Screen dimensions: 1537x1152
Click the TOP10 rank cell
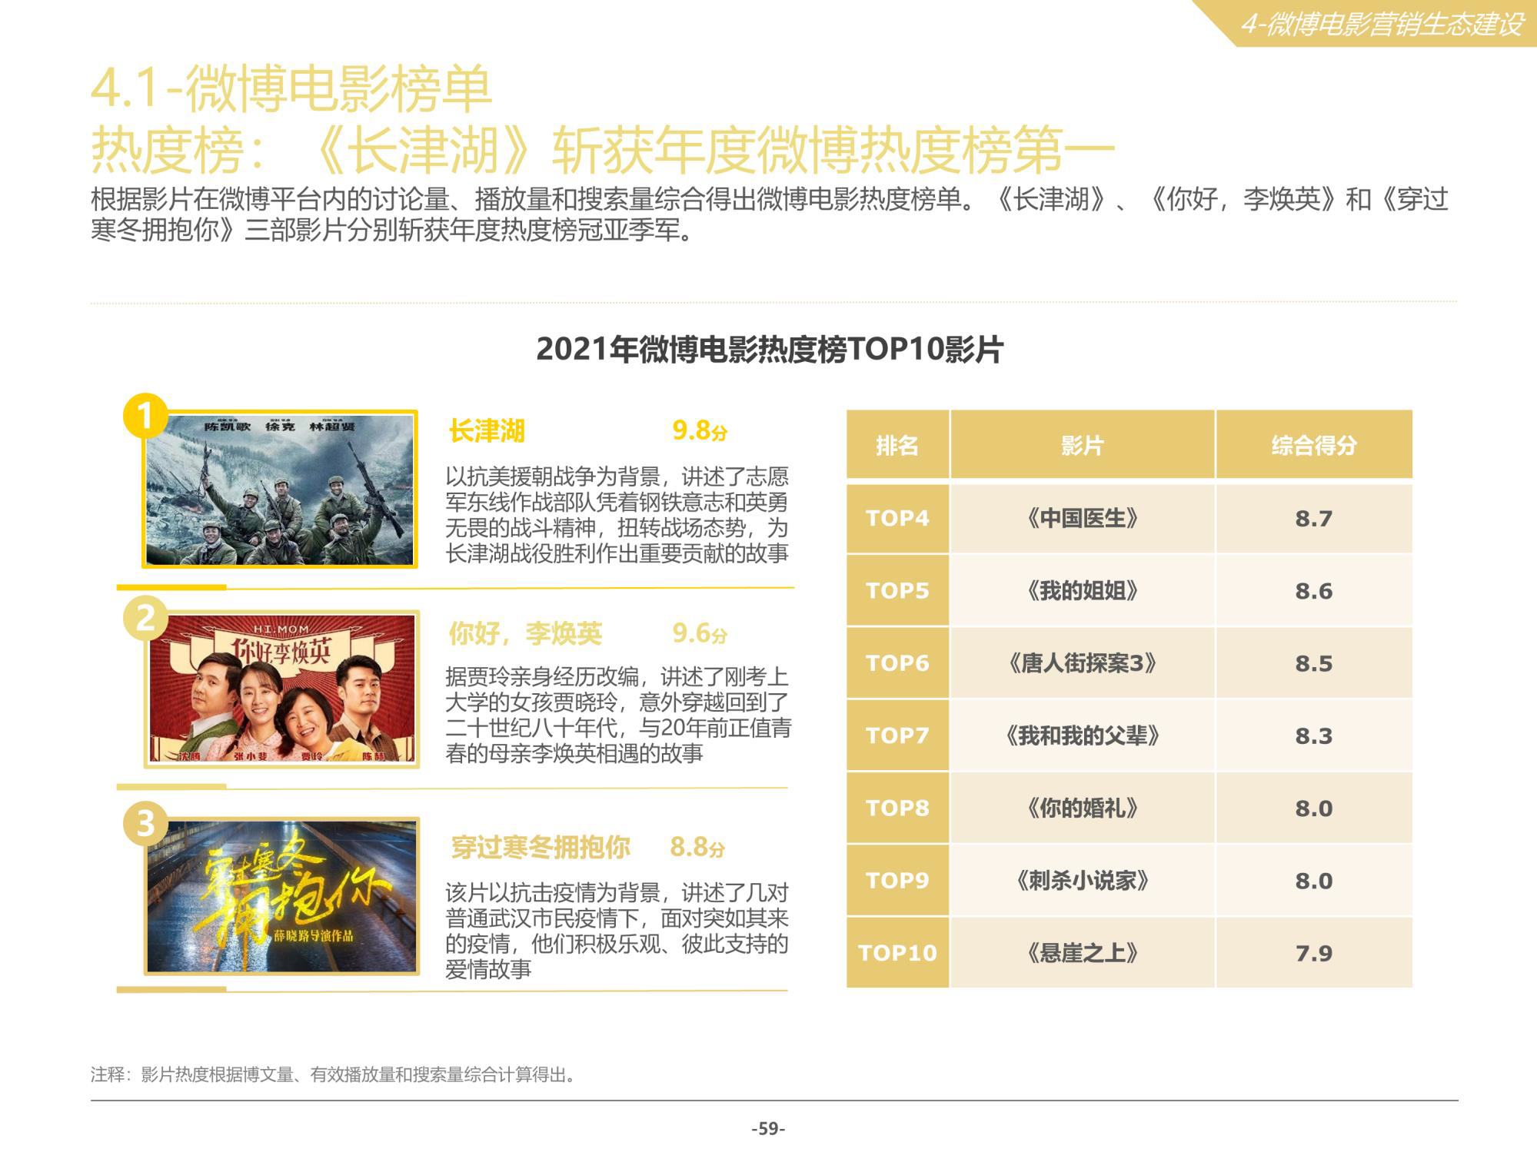(x=897, y=953)
